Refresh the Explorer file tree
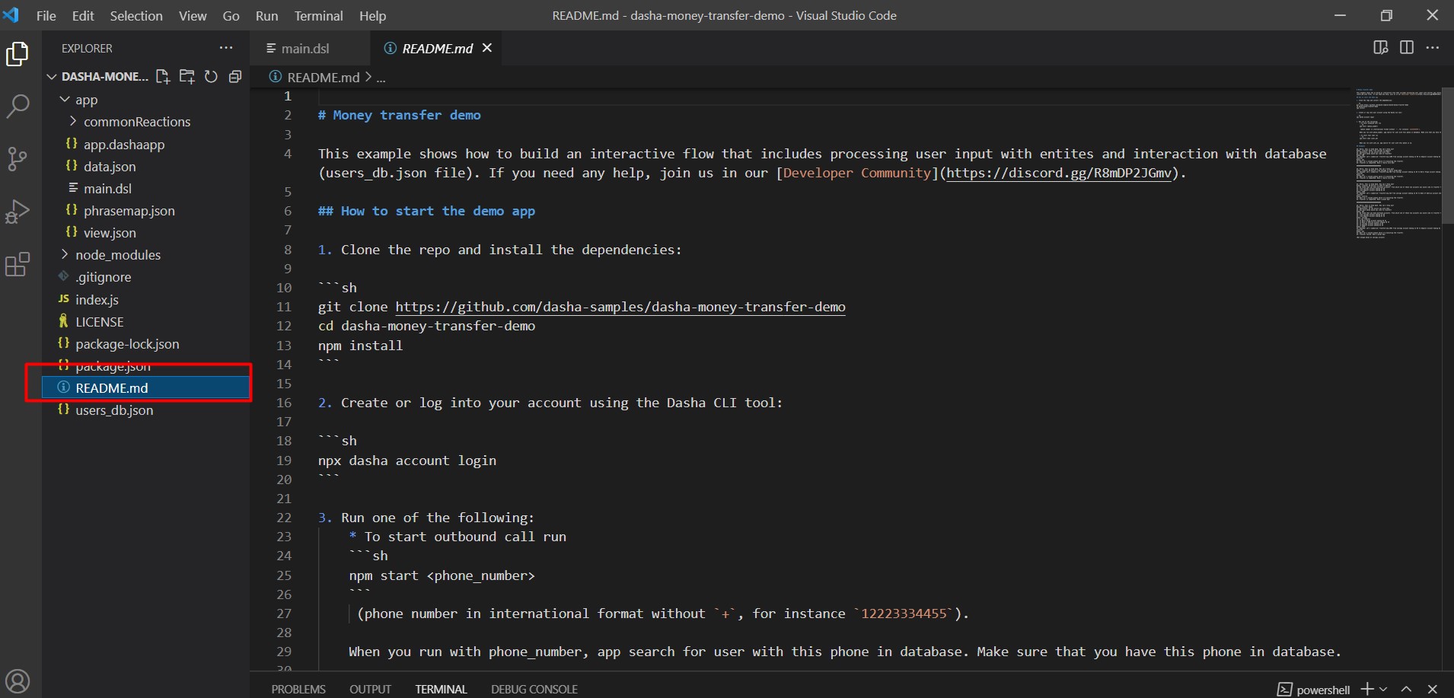Viewport: 1454px width, 698px height. pos(211,76)
